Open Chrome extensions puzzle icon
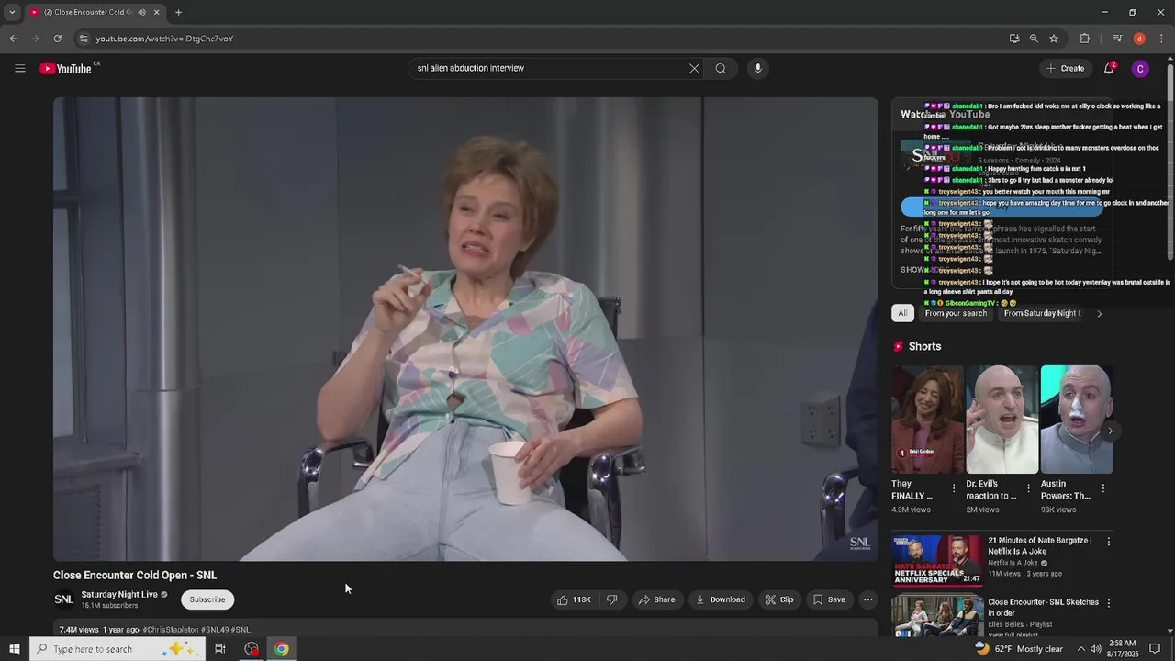This screenshot has height=661, width=1175. point(1084,39)
